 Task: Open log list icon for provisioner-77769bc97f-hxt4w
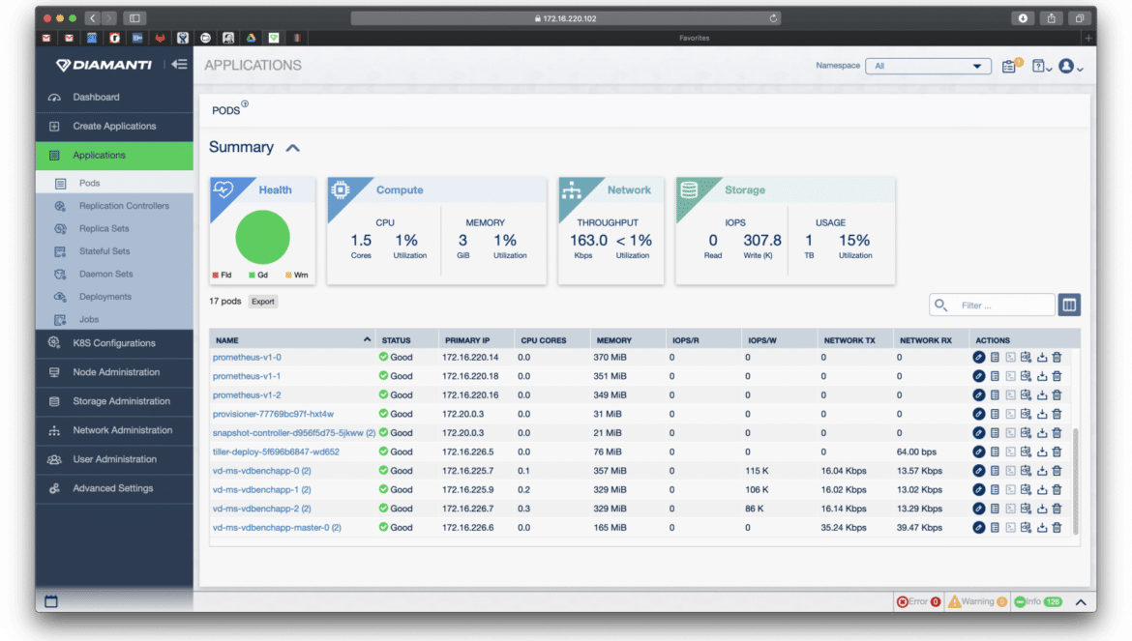pos(995,414)
